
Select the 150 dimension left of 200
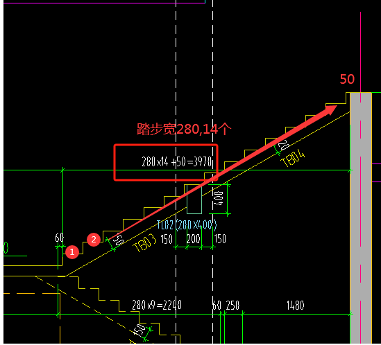(x=167, y=239)
